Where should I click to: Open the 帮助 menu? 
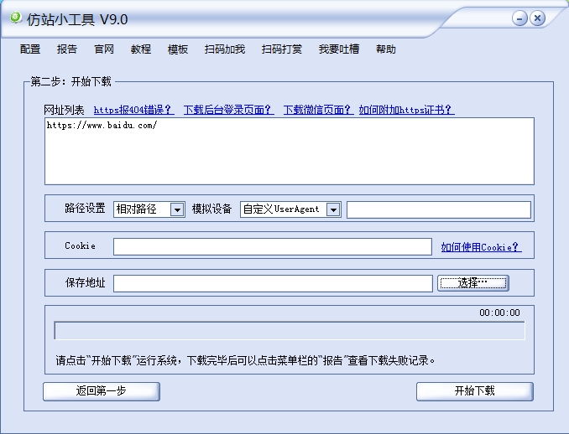(x=386, y=49)
